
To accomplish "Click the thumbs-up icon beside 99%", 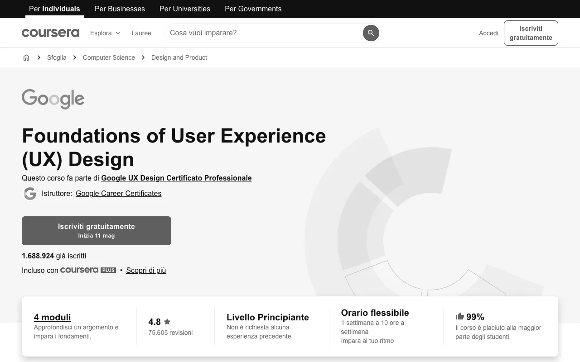I will (459, 316).
